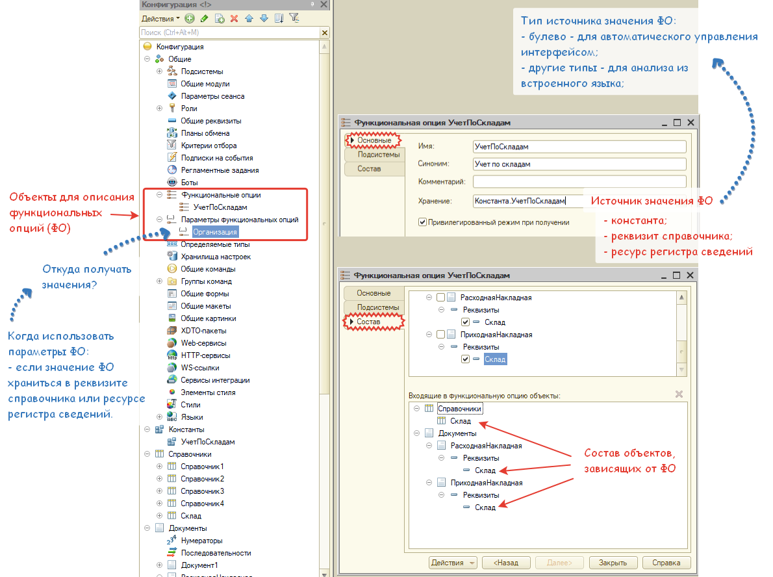Close the Входящие в функциональную опцию объекты list

(x=679, y=394)
